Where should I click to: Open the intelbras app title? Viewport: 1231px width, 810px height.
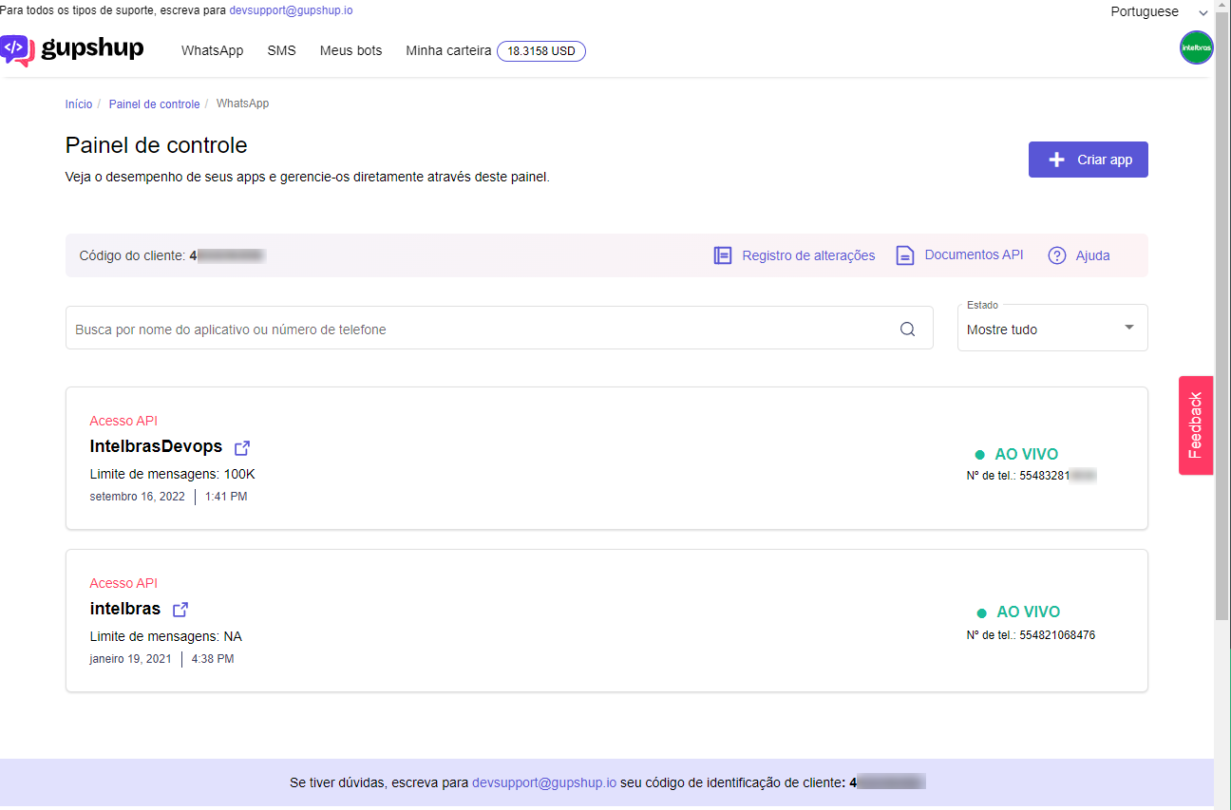tap(125, 609)
